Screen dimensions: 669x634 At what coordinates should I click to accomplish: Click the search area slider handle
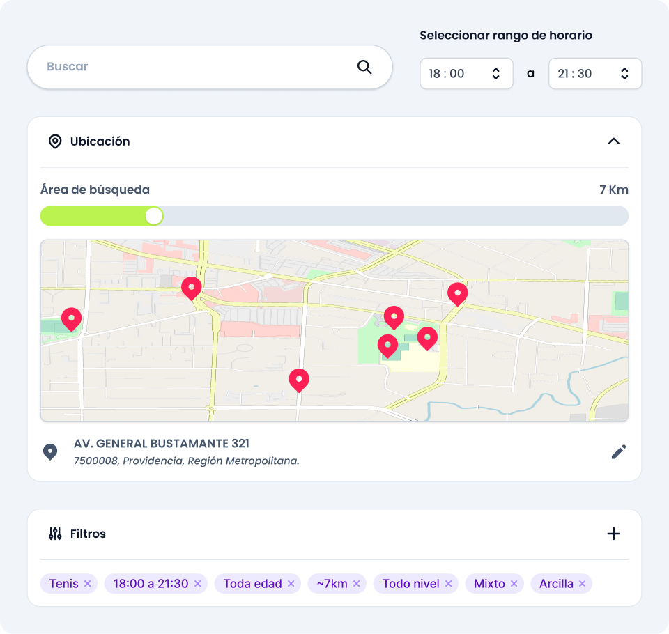tap(154, 216)
